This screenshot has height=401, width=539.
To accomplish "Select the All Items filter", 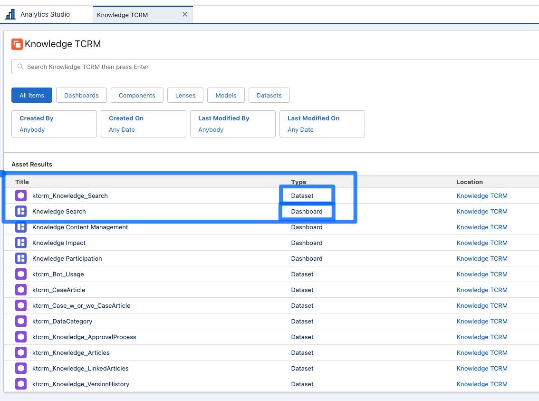I will 32,95.
